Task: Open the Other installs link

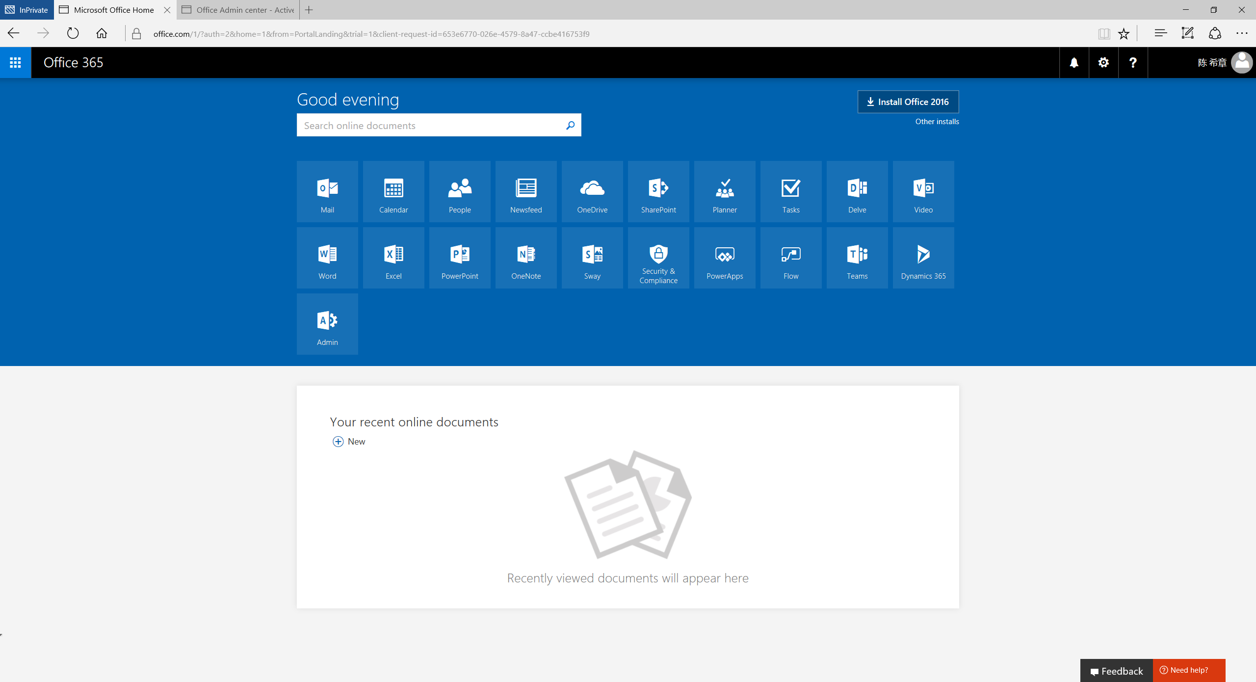Action: coord(936,121)
